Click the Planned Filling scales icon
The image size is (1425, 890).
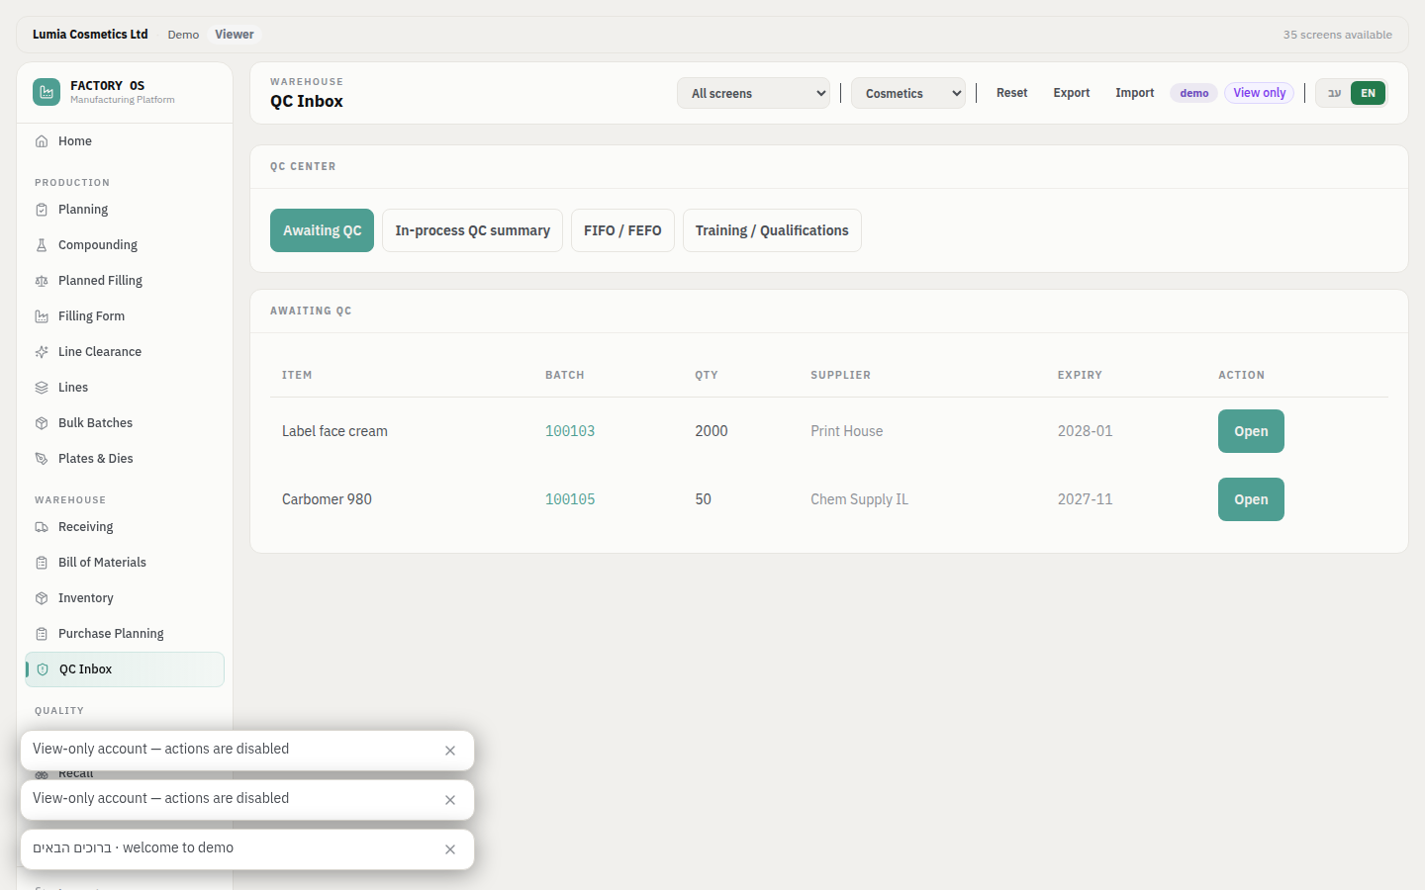[42, 281]
